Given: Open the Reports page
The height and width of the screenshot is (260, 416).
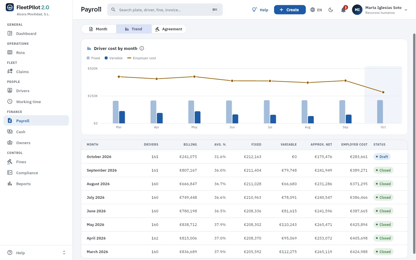Looking at the screenshot, I should [x=36, y=184].
